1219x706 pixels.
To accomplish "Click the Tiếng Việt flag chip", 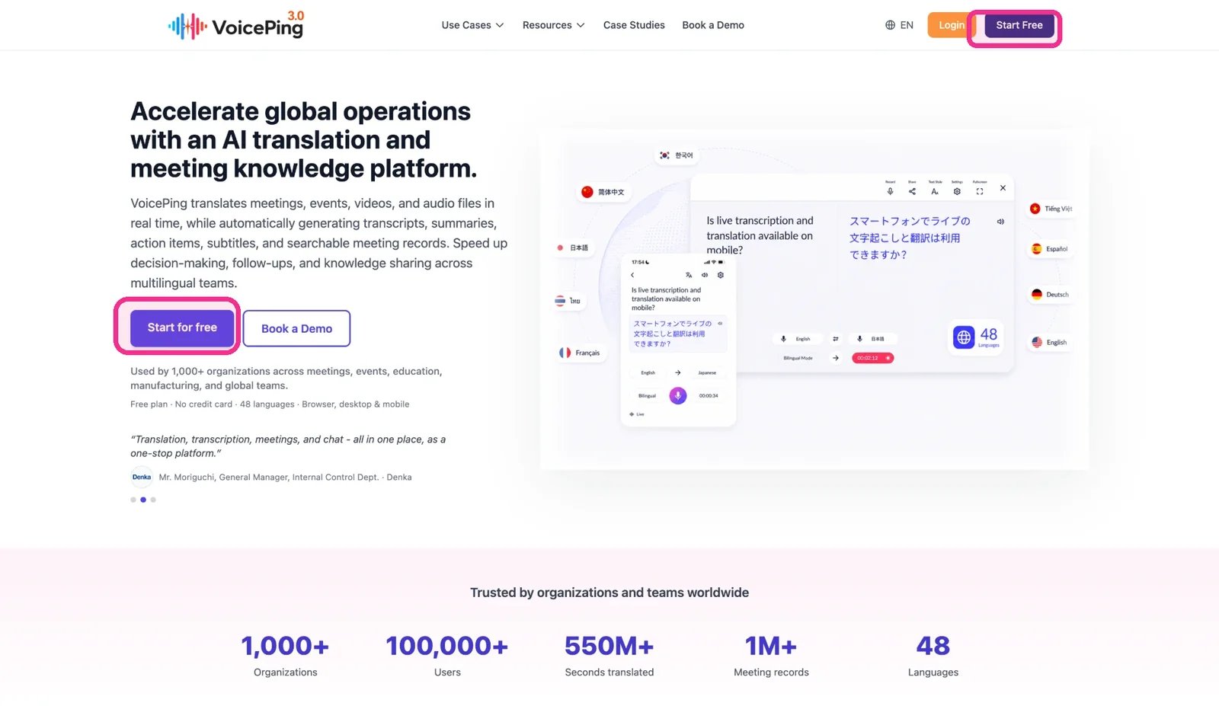I will [1051, 209].
